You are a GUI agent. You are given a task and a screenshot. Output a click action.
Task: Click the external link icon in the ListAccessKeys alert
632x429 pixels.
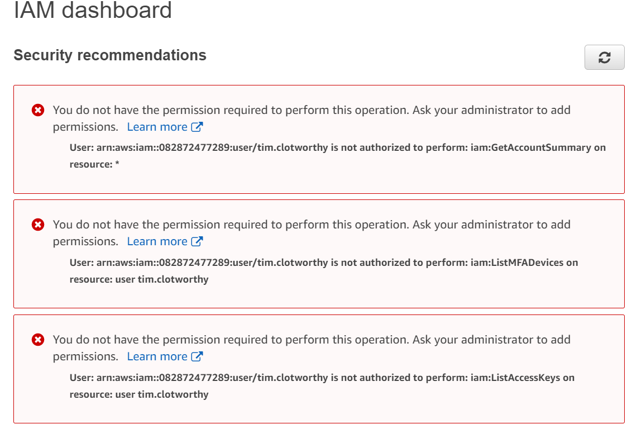tap(197, 356)
